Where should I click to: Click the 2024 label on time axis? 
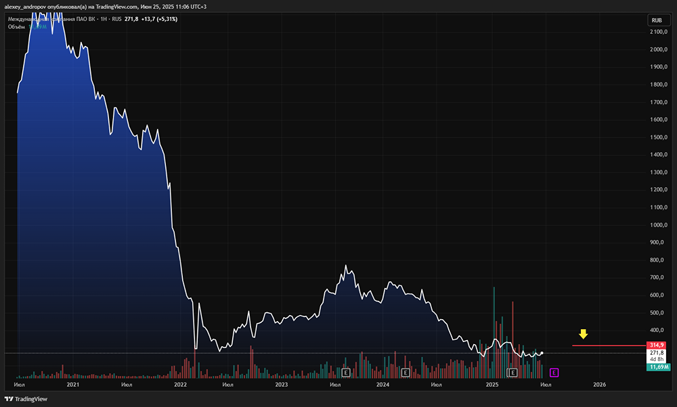383,385
